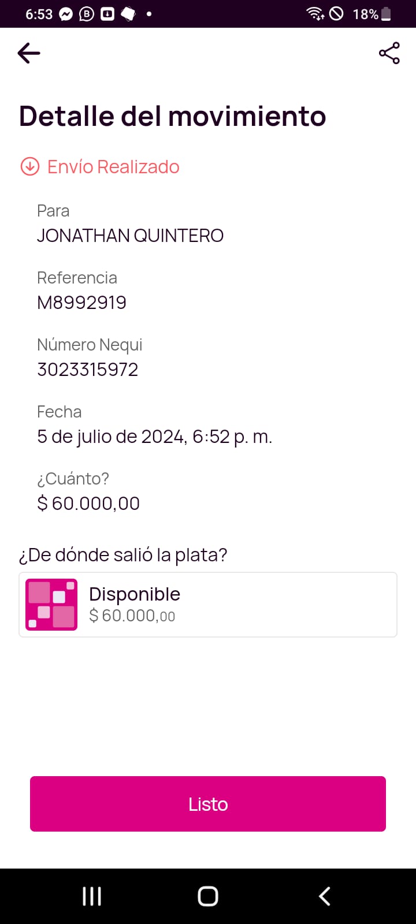Tap the battery indicator in status bar

[386, 14]
